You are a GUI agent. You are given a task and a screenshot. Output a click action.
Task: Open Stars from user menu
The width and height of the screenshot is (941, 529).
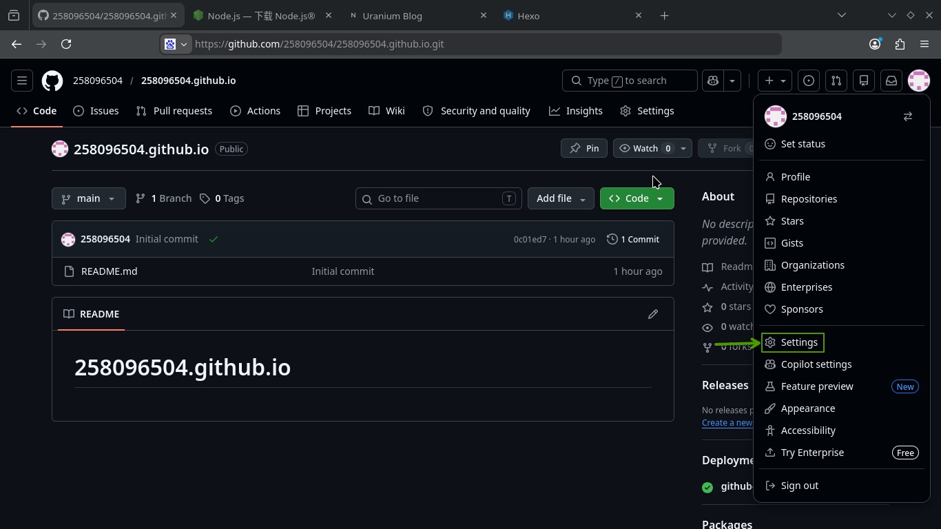pyautogui.click(x=841, y=221)
